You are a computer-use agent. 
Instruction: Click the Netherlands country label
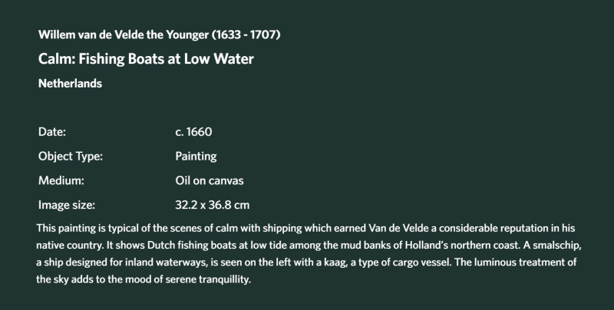coord(70,84)
